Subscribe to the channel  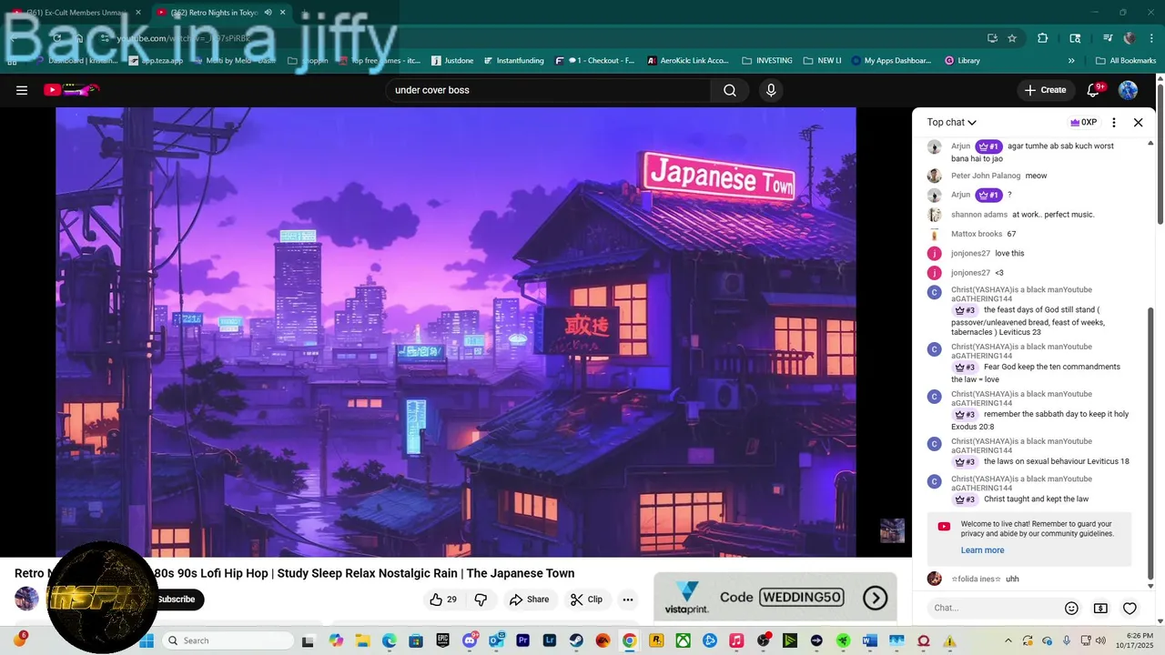pos(177,600)
